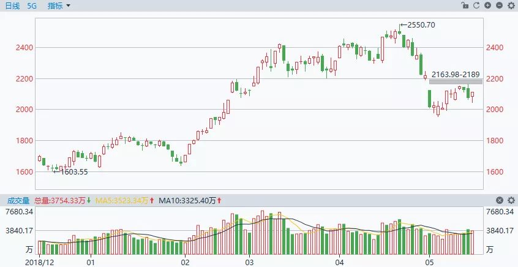Click the 1603.55 low price marker

(73, 172)
